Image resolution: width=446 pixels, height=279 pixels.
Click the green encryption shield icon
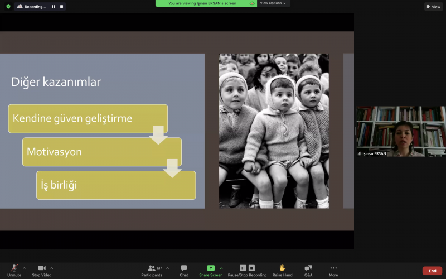pos(8,7)
